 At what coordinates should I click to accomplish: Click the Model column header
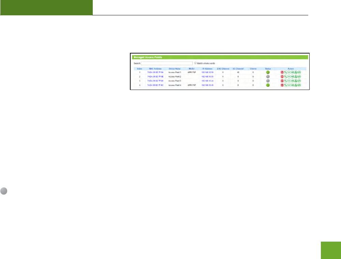click(x=192, y=68)
